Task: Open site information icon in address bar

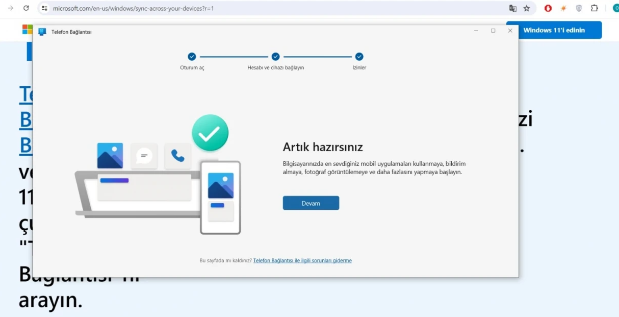Action: 45,8
